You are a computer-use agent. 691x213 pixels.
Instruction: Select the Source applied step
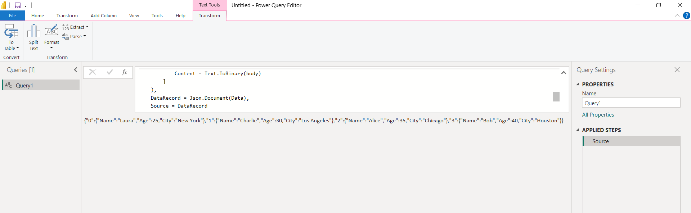tap(600, 141)
